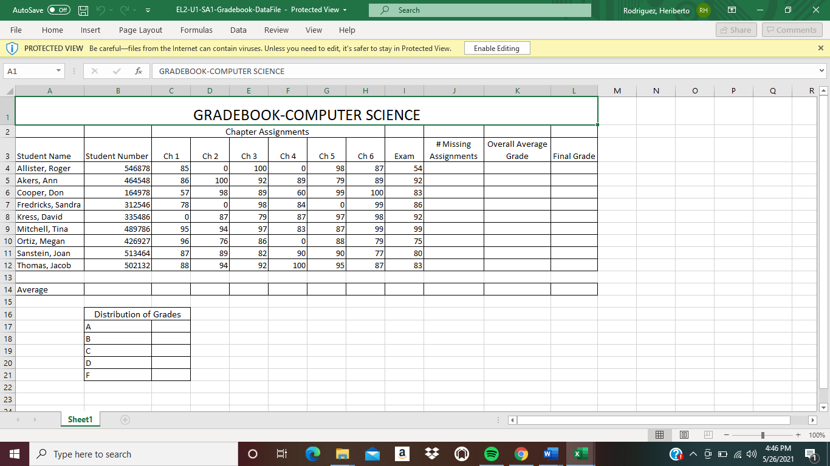Open File Explorer from the taskbar
This screenshot has width=830, height=466.
[x=343, y=454]
